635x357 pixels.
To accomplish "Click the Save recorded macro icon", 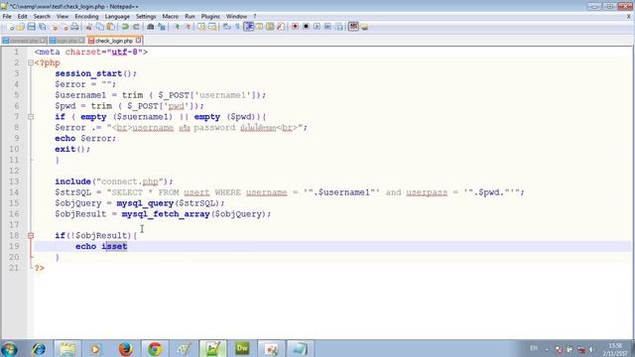I will point(339,27).
